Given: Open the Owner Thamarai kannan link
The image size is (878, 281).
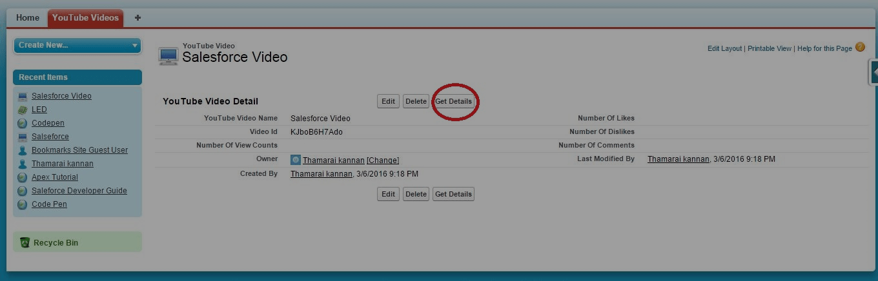Looking at the screenshot, I should click(334, 160).
